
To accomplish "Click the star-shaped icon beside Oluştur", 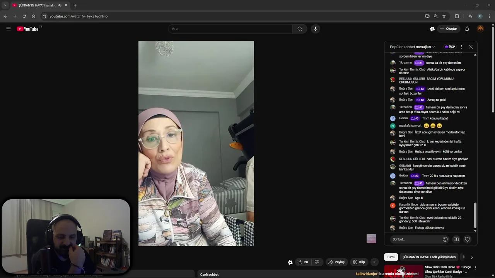I will tap(432, 29).
